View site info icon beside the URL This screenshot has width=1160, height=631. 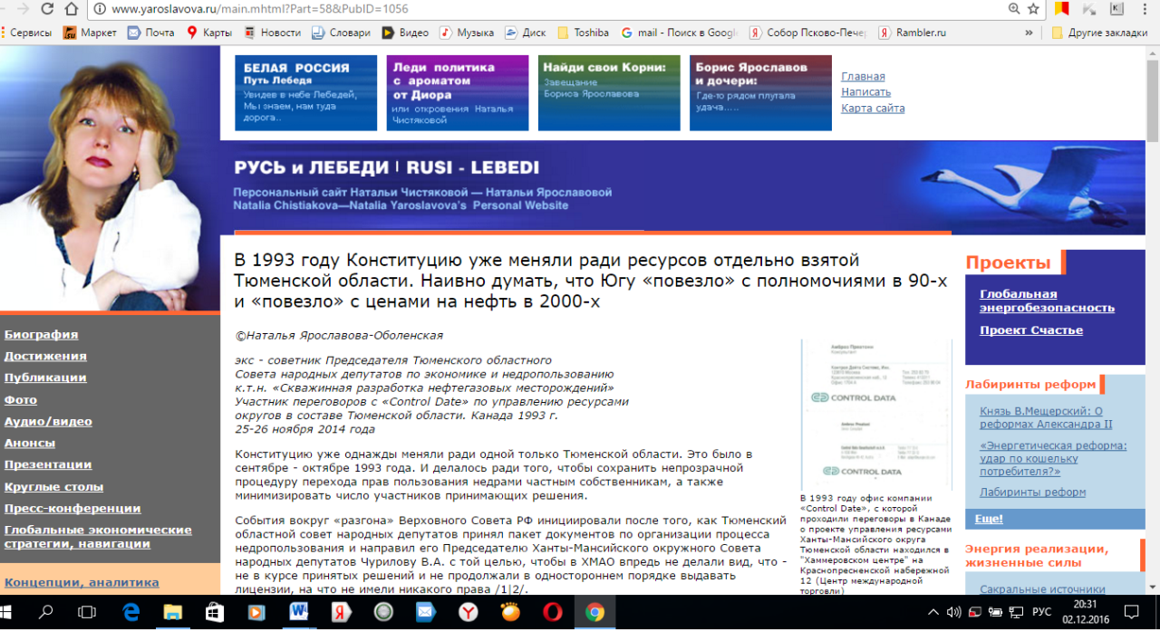point(100,9)
